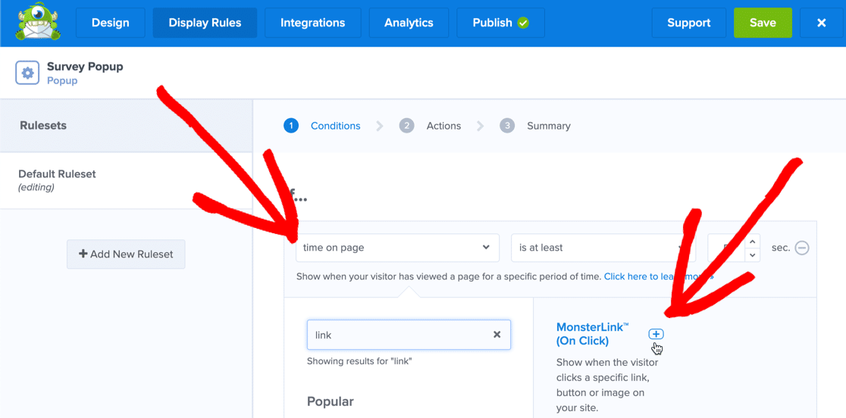Image resolution: width=846 pixels, height=418 pixels.
Task: Save the campaign
Action: (763, 23)
